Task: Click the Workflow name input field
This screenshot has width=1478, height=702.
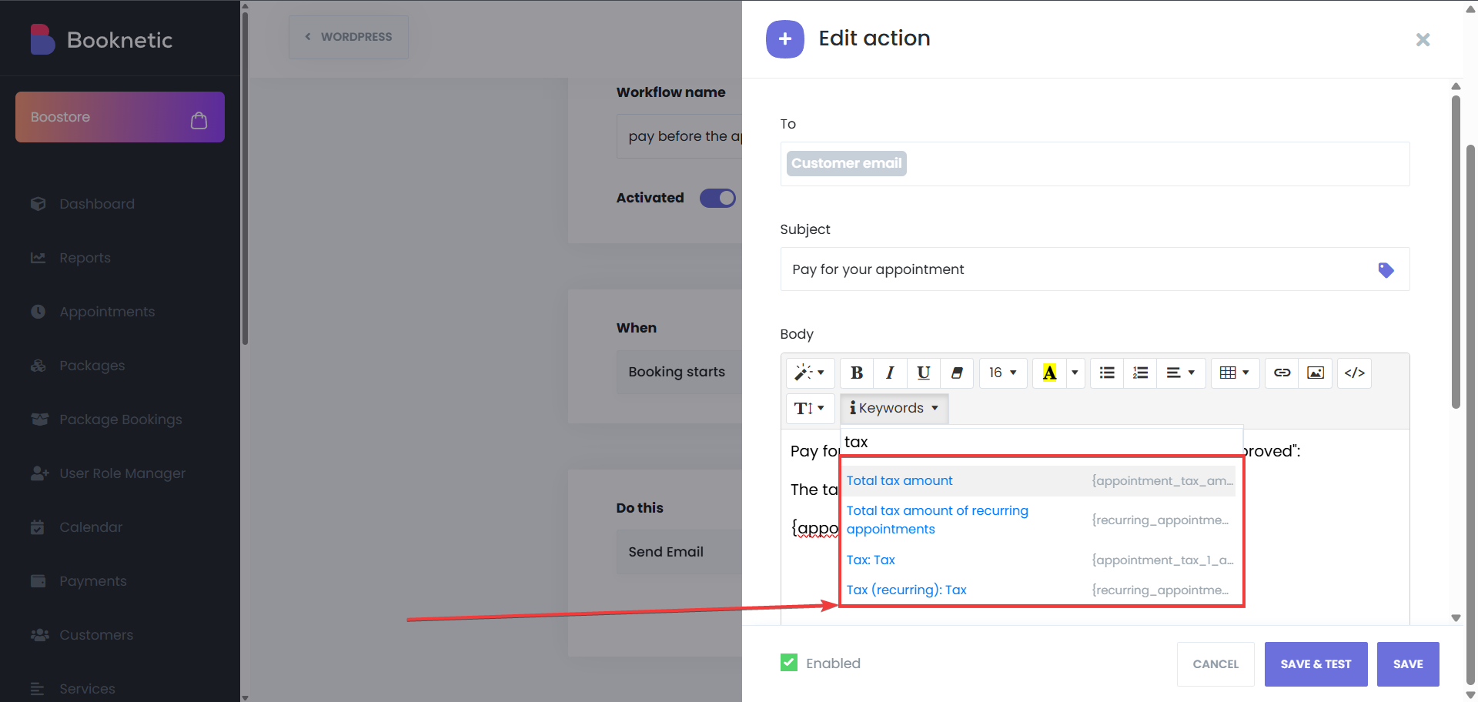Action: click(680, 136)
